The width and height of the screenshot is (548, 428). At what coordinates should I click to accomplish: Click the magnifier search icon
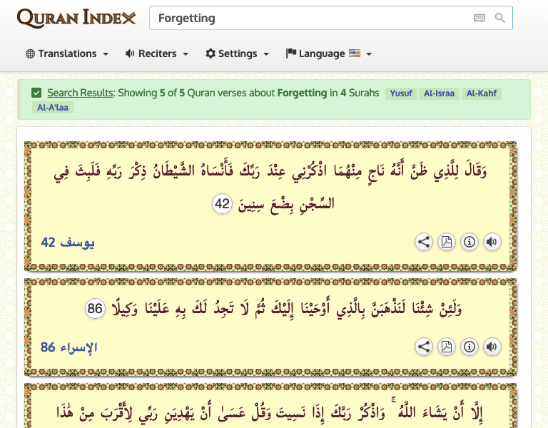(x=500, y=18)
